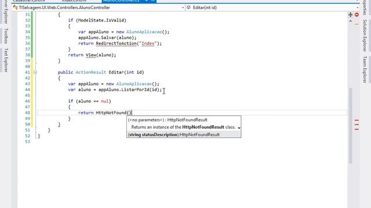
Task: Click ActionResult on line 41
Action: click(91, 72)
